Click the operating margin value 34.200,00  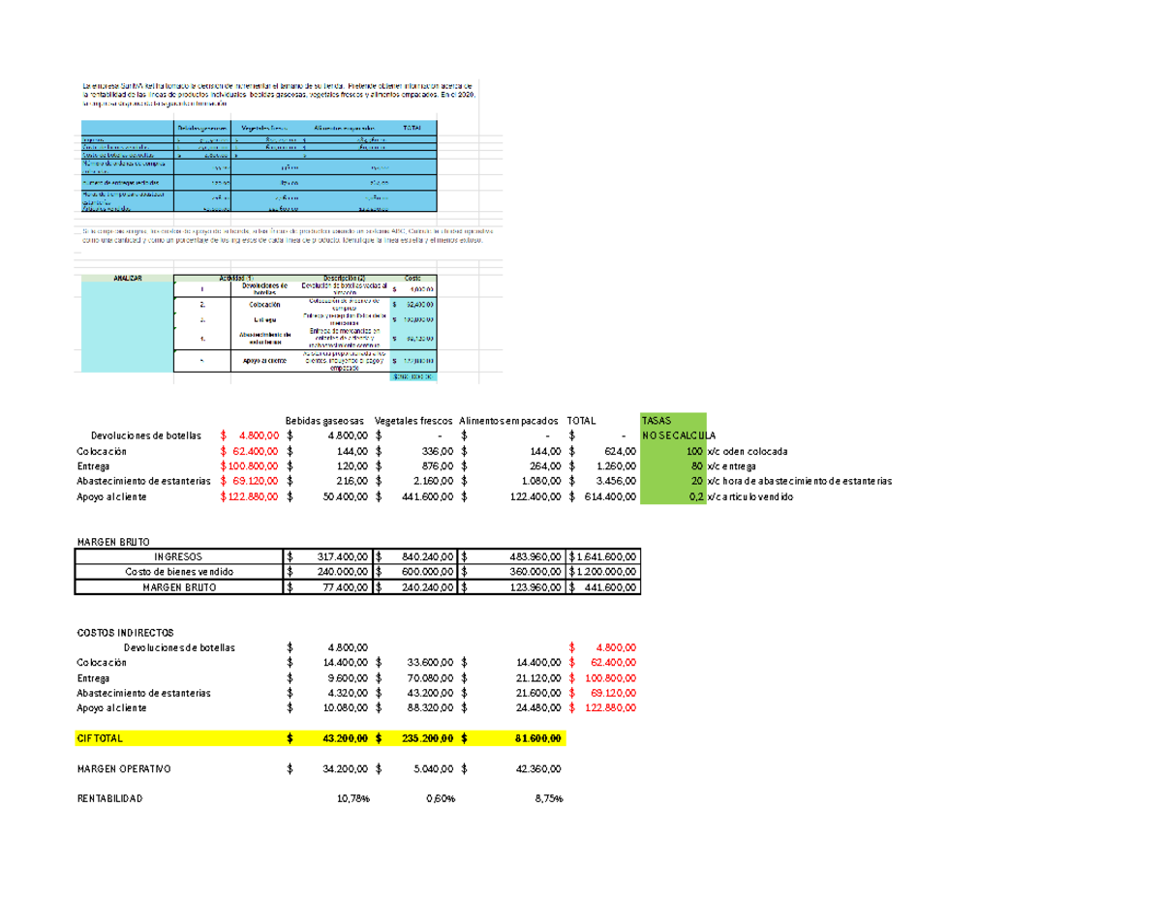pyautogui.click(x=345, y=769)
